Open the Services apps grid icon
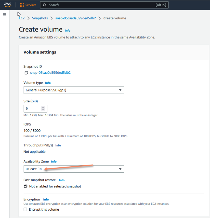The width and height of the screenshot is (210, 218). tap(22, 5)
